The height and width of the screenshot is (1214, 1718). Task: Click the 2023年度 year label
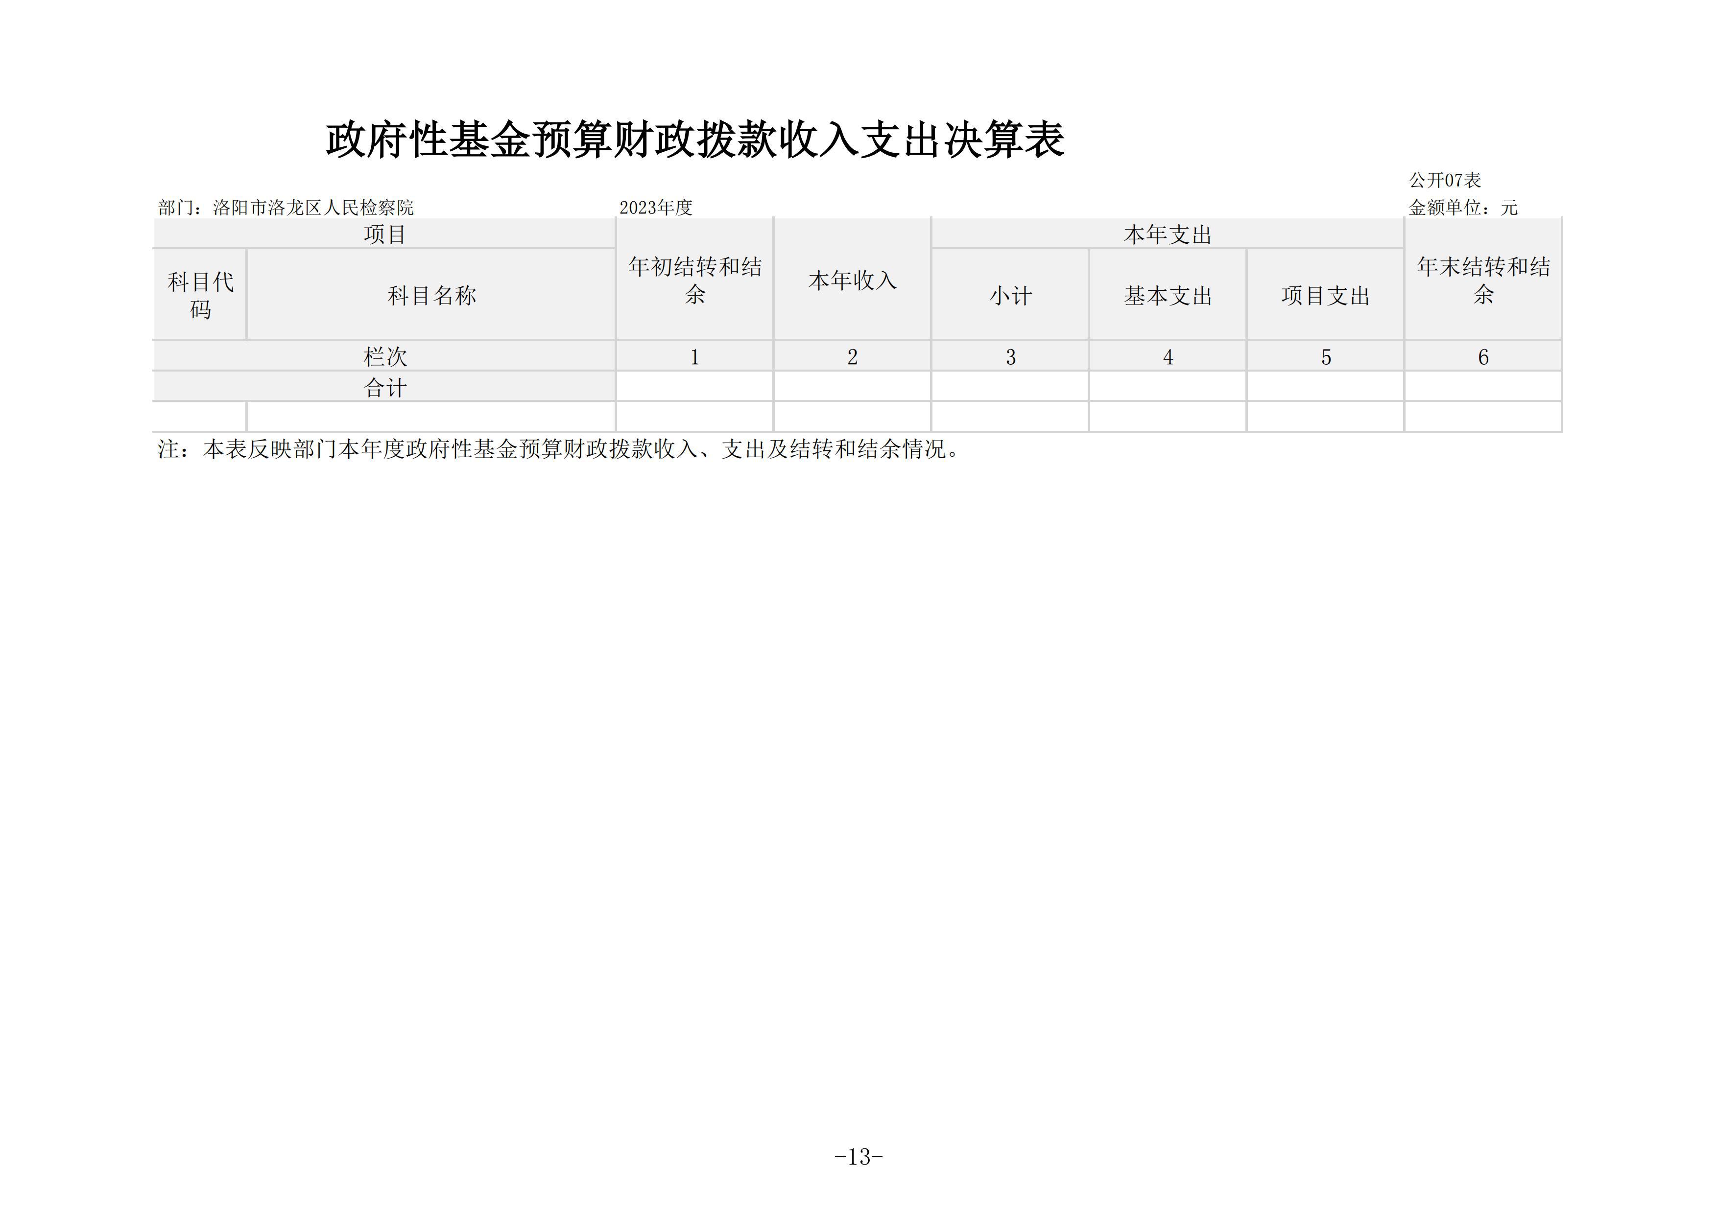click(656, 207)
